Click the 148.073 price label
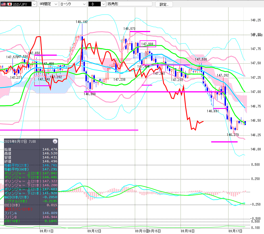 (x=129, y=29)
